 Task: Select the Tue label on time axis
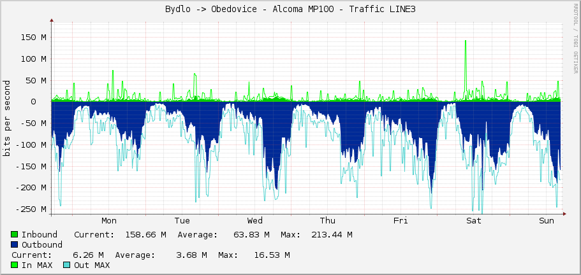pos(182,221)
